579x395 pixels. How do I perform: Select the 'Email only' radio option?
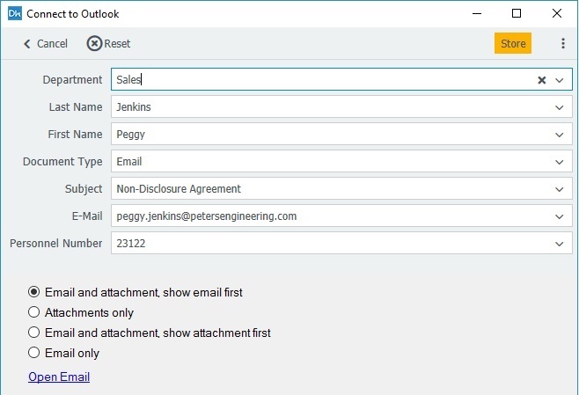[x=34, y=353]
